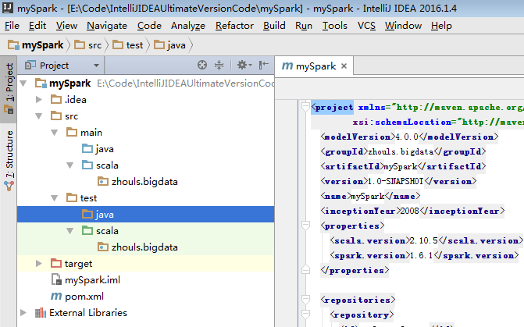
Task: Select the highlighted java folder under test
Action: click(146, 214)
